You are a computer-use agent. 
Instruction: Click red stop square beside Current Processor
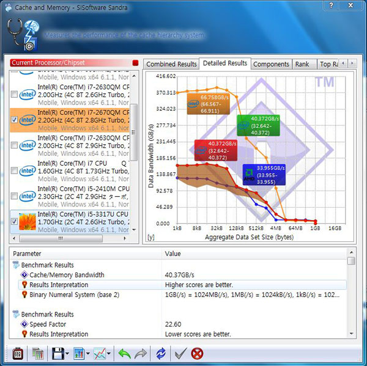pyautogui.click(x=135, y=63)
